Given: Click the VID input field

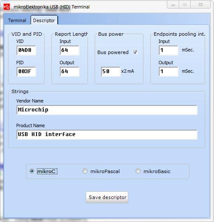Looking at the screenshot, I should [26, 50].
